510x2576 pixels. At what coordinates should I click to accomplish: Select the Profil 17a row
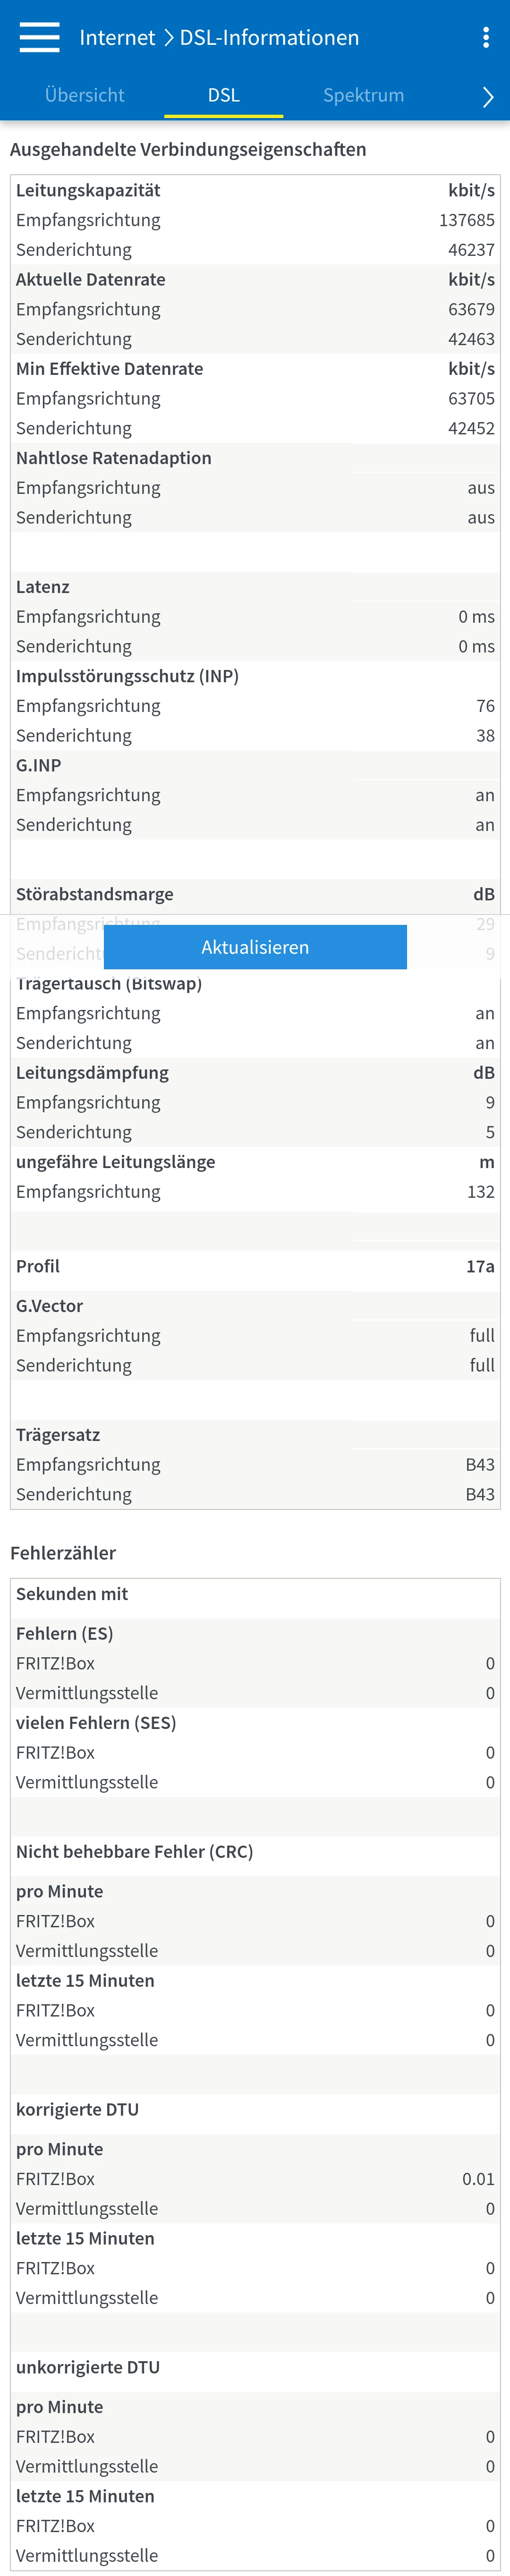(255, 1266)
